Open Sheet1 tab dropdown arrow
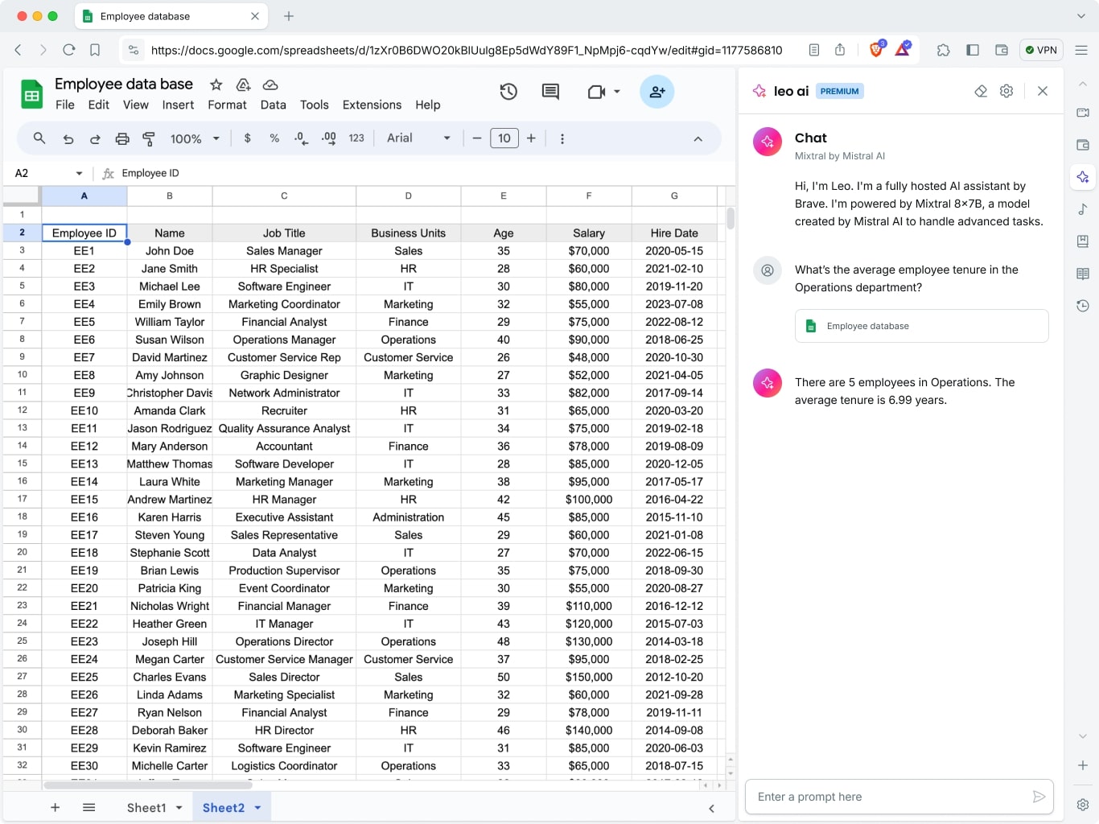The width and height of the screenshot is (1099, 824). [x=179, y=807]
